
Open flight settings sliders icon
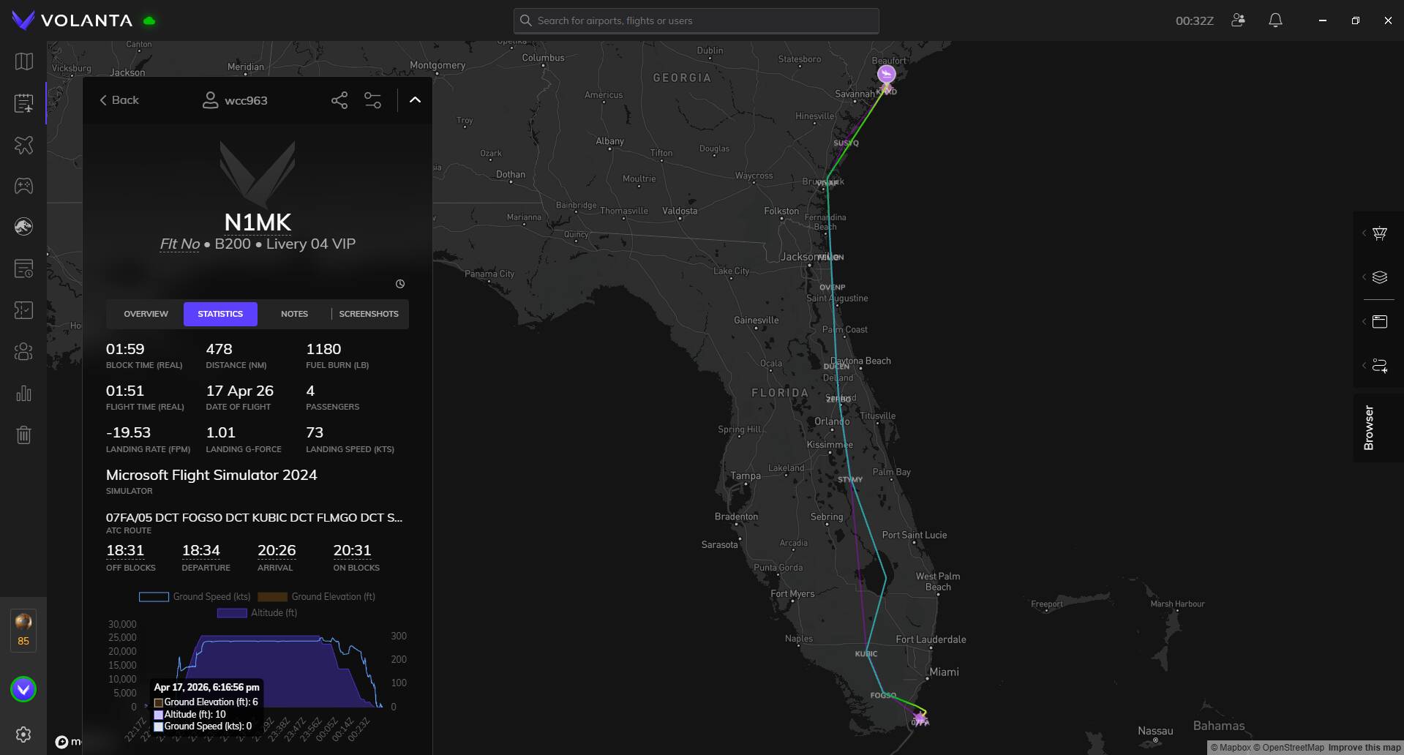pos(372,100)
